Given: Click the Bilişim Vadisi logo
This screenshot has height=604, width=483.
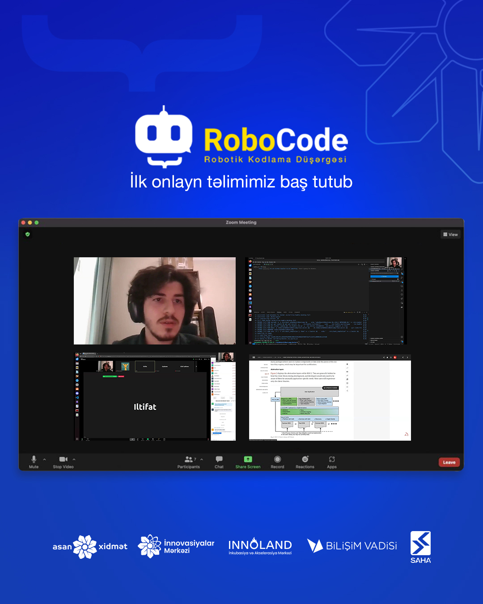Looking at the screenshot, I should pos(352,546).
